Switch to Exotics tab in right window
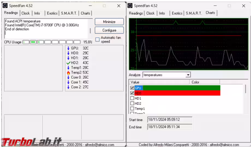This screenshot has width=251, height=147. point(177,13)
